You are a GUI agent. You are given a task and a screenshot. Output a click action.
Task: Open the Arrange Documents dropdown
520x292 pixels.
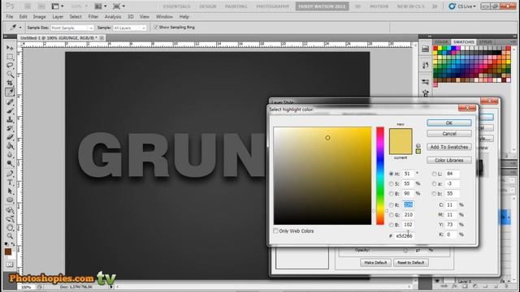(101, 6)
